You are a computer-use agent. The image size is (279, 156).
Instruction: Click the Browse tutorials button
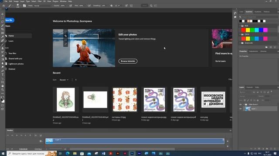point(128,61)
